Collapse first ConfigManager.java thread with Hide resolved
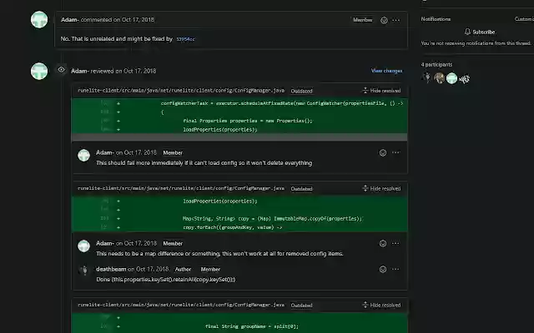534x333 pixels. [382, 91]
